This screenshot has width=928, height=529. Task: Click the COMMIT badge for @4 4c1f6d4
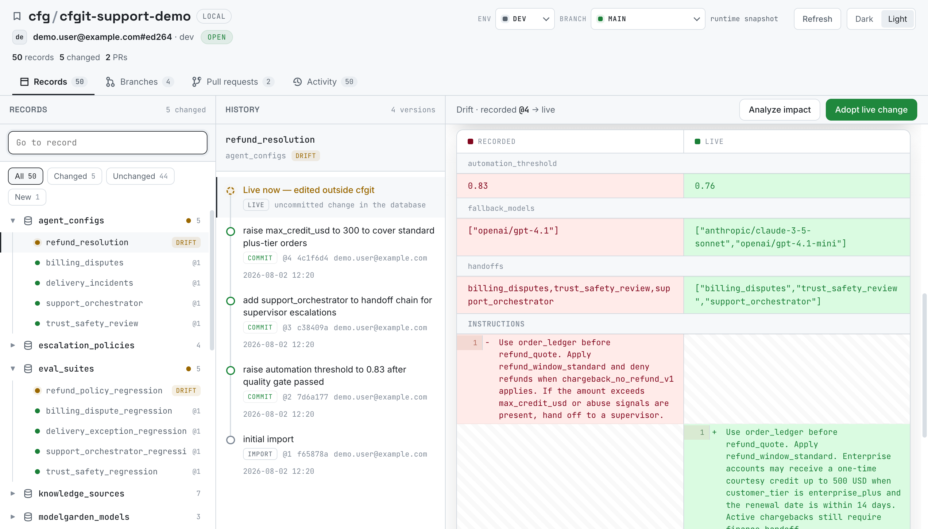pos(260,258)
